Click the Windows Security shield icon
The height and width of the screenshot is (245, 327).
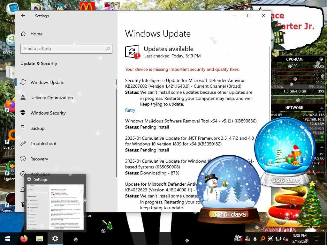click(23, 113)
